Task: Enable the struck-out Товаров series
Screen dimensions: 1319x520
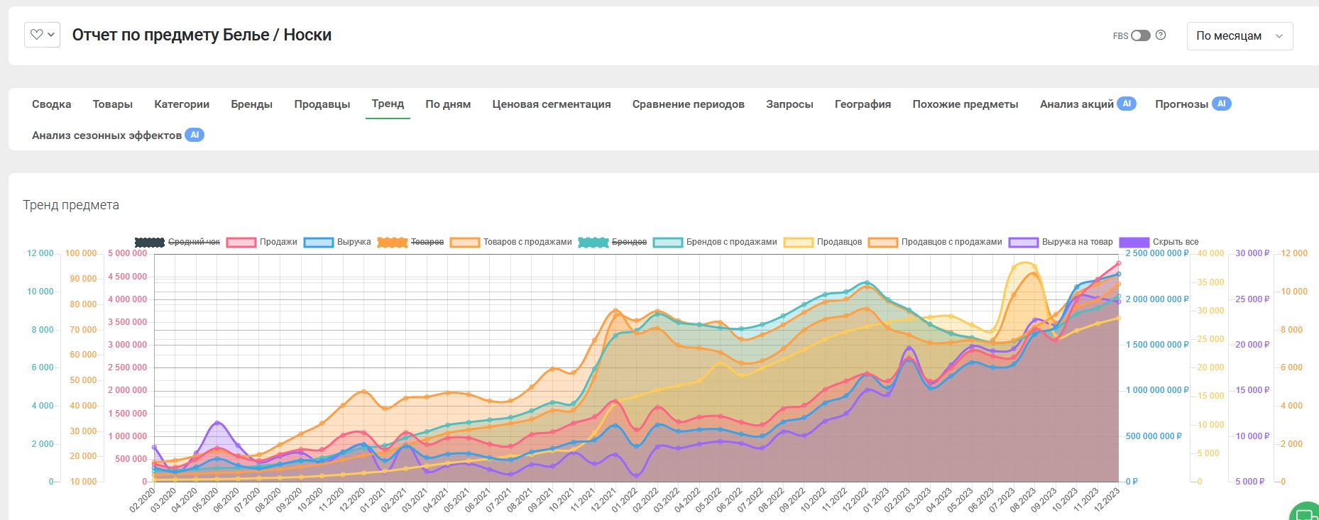Action: tap(410, 242)
